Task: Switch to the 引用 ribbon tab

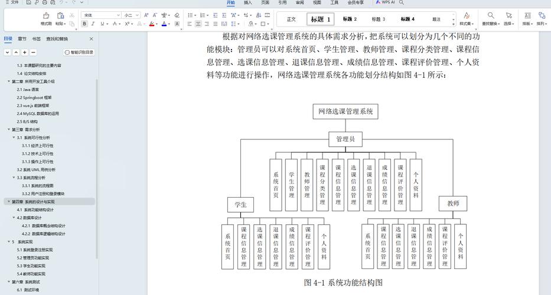Action: 282,2
